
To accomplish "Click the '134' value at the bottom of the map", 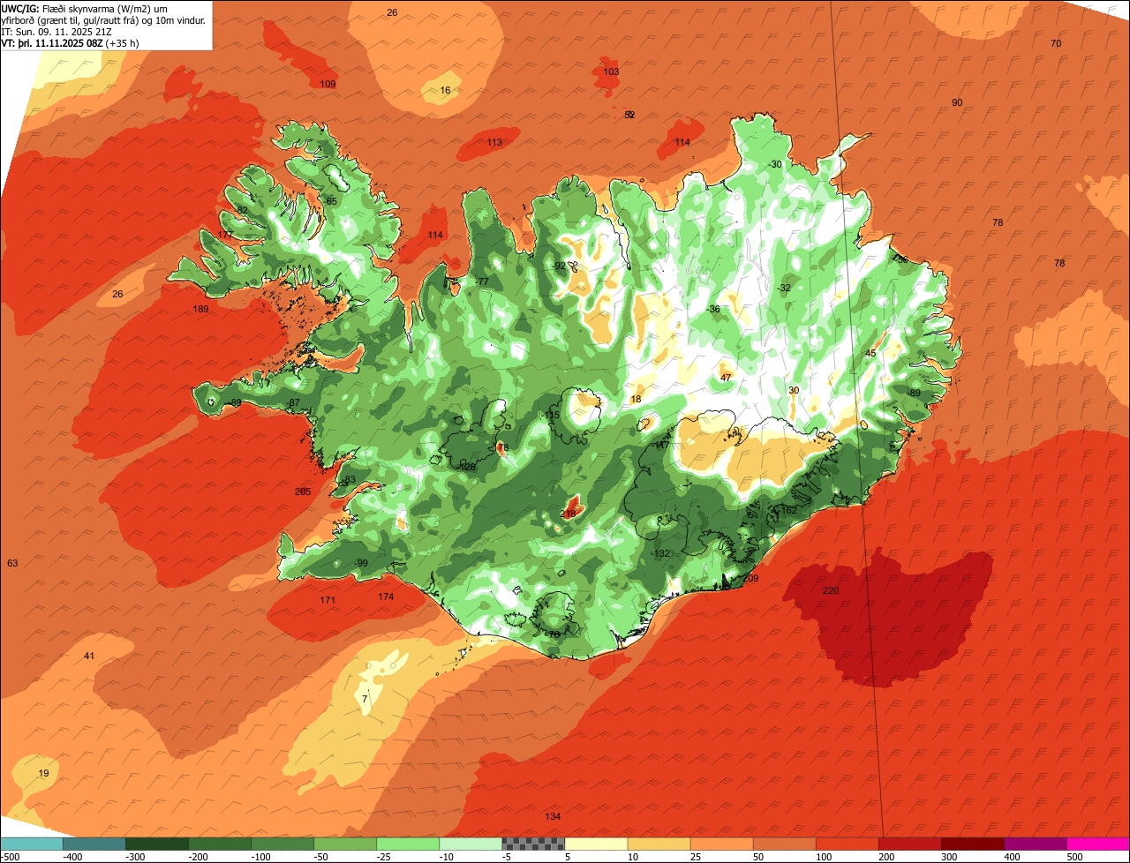I will 553,817.
